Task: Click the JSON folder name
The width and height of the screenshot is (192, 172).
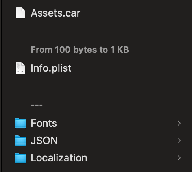Action: tap(44, 141)
